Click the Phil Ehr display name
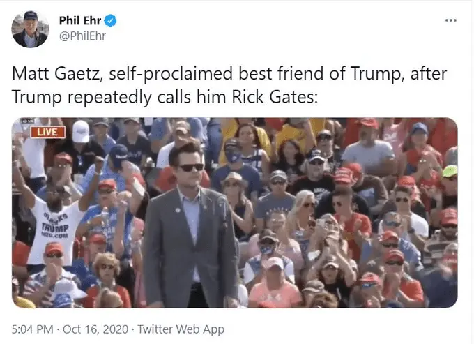 80,20
